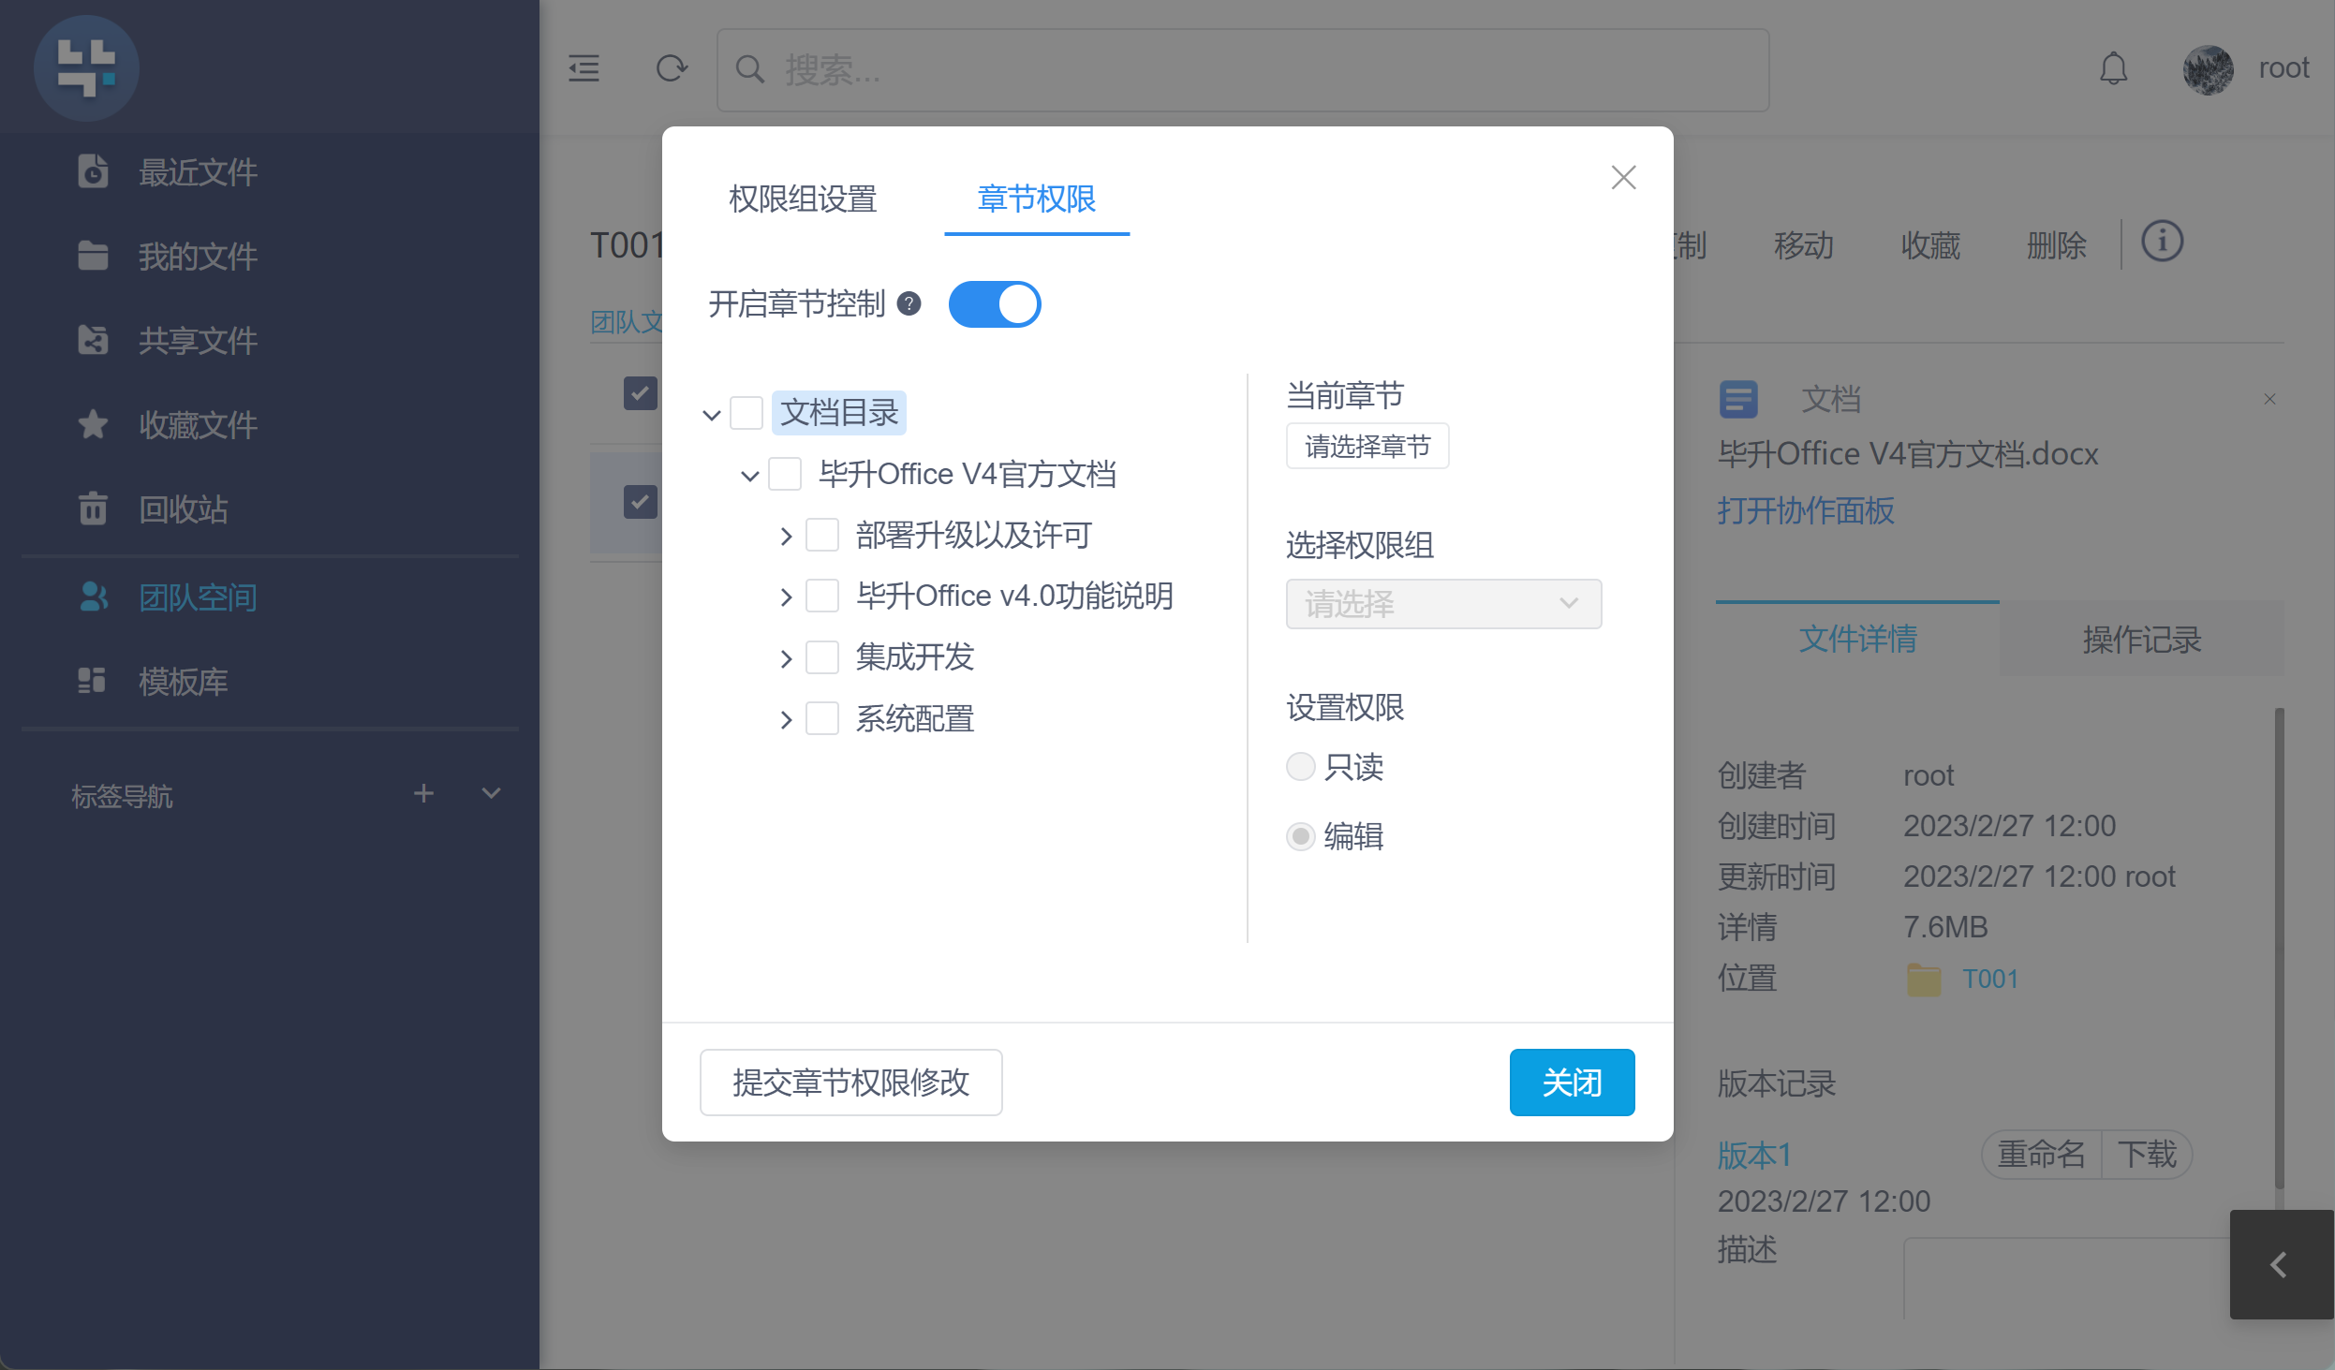The image size is (2335, 1370).
Task: Click the blue 关闭 button
Action: click(x=1572, y=1083)
